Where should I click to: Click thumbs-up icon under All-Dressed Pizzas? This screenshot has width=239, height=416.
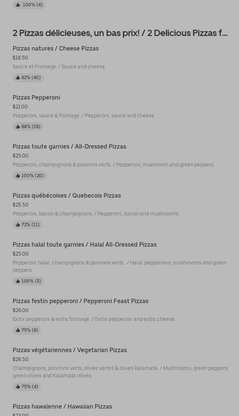point(18,176)
